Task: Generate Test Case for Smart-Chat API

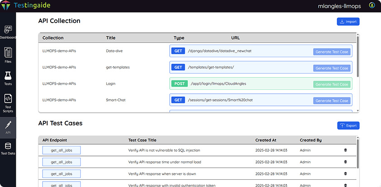Action: tap(332, 100)
